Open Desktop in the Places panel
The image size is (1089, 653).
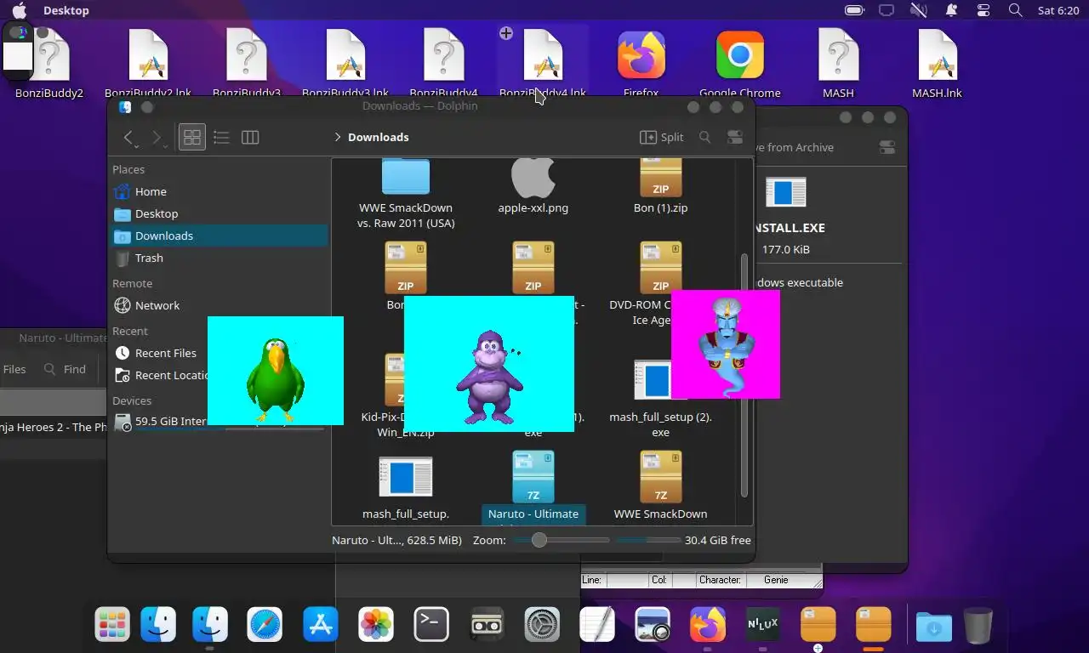click(220, 213)
